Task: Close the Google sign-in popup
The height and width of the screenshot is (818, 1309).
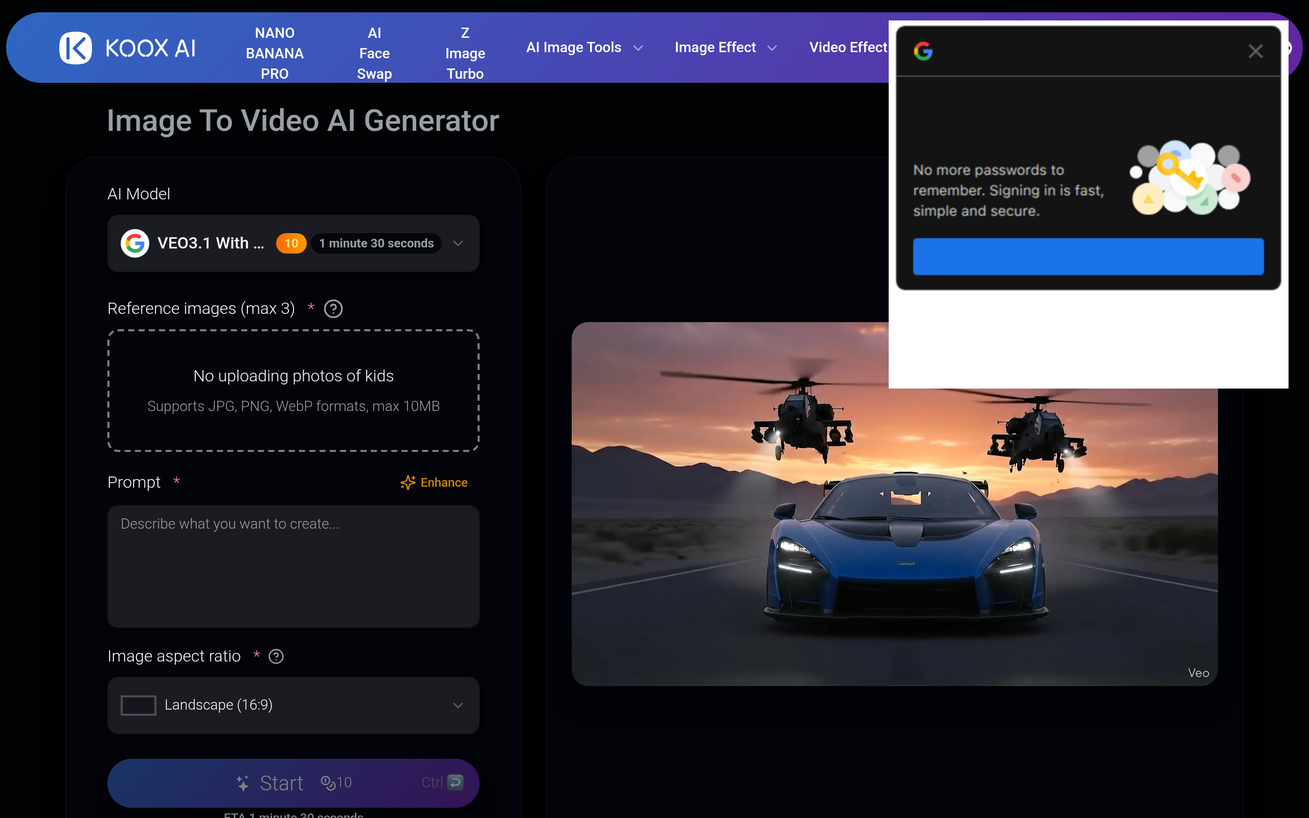Action: click(x=1255, y=52)
